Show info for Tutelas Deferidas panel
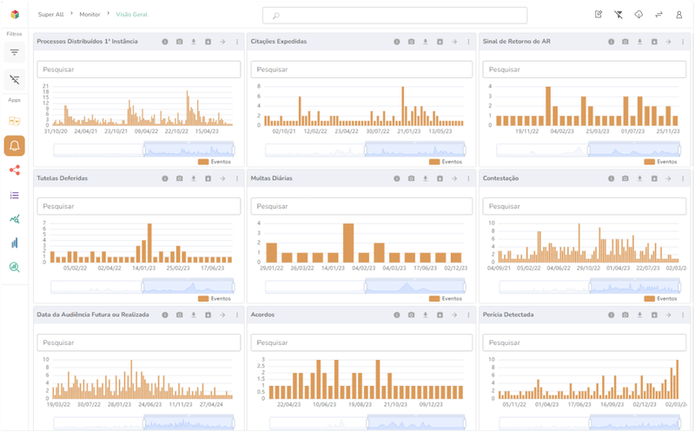 coord(164,178)
